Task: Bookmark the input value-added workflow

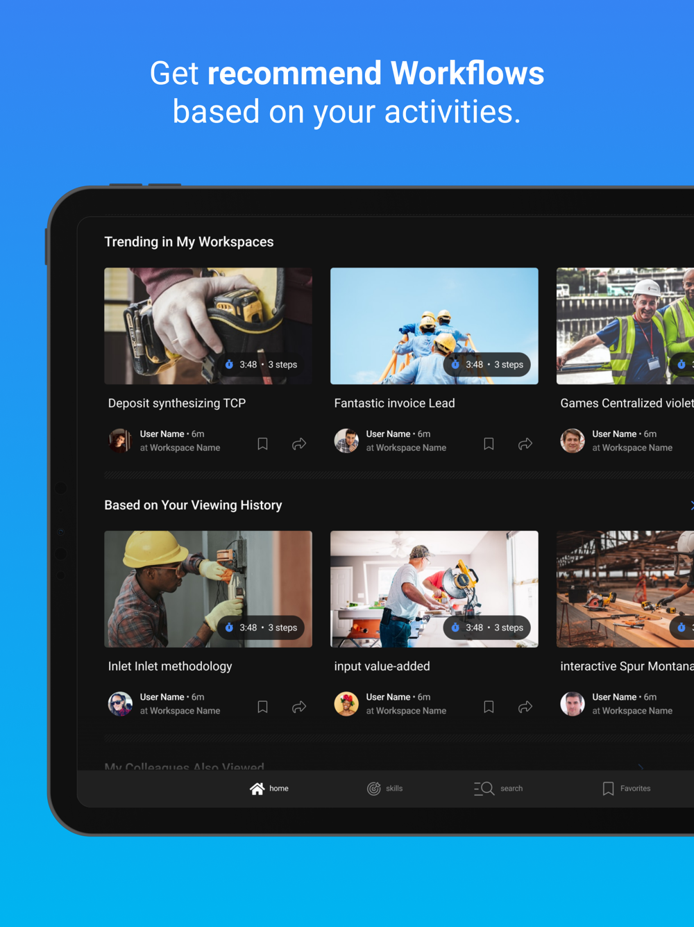Action: click(x=489, y=707)
